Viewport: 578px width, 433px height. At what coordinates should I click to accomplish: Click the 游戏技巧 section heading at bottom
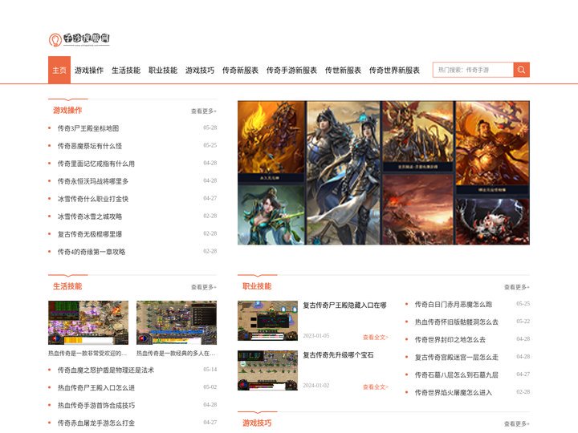[257, 423]
